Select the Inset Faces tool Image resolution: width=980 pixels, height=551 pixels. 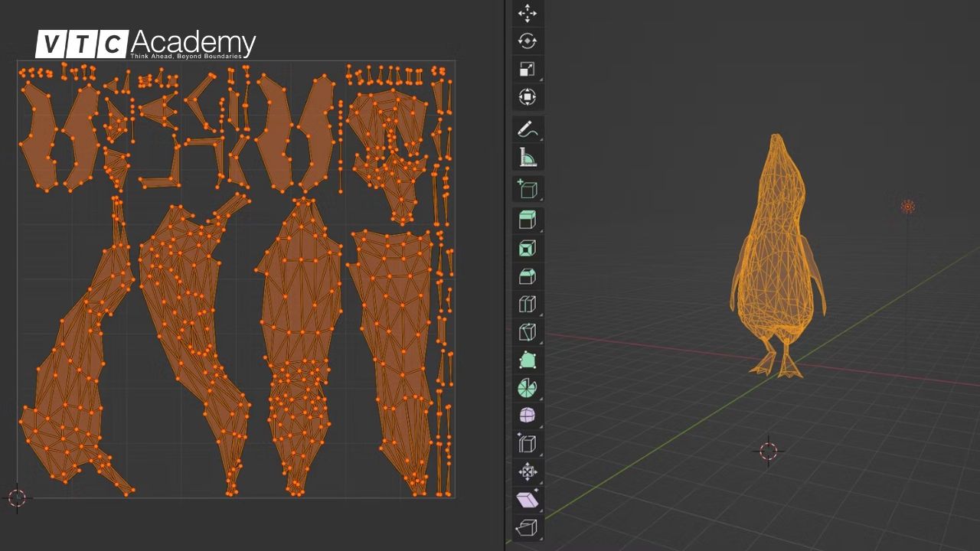click(x=527, y=247)
